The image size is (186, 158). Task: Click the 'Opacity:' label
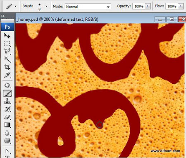tap(124, 6)
